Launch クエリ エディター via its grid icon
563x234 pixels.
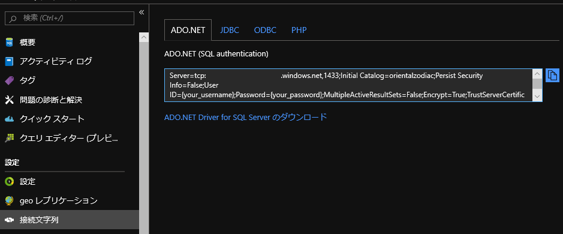click(x=10, y=137)
